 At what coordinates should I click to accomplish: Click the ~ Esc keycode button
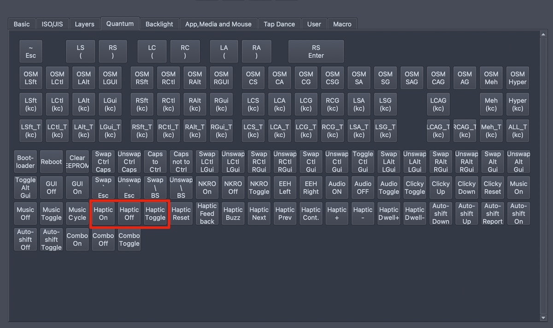point(31,52)
